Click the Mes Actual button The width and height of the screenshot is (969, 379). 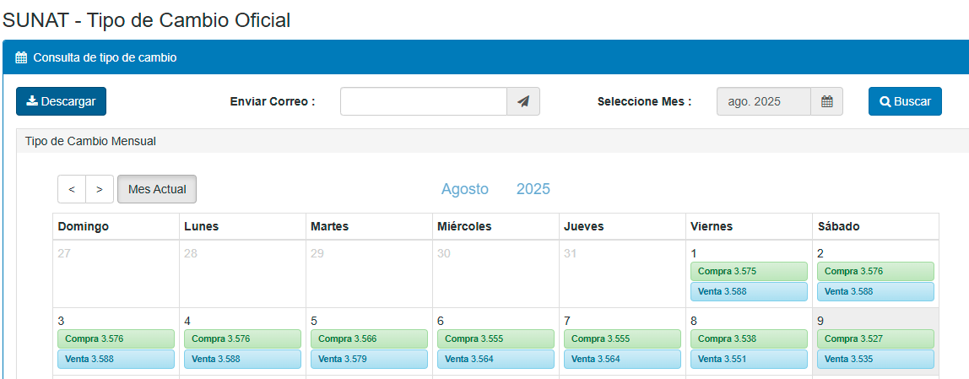click(157, 189)
